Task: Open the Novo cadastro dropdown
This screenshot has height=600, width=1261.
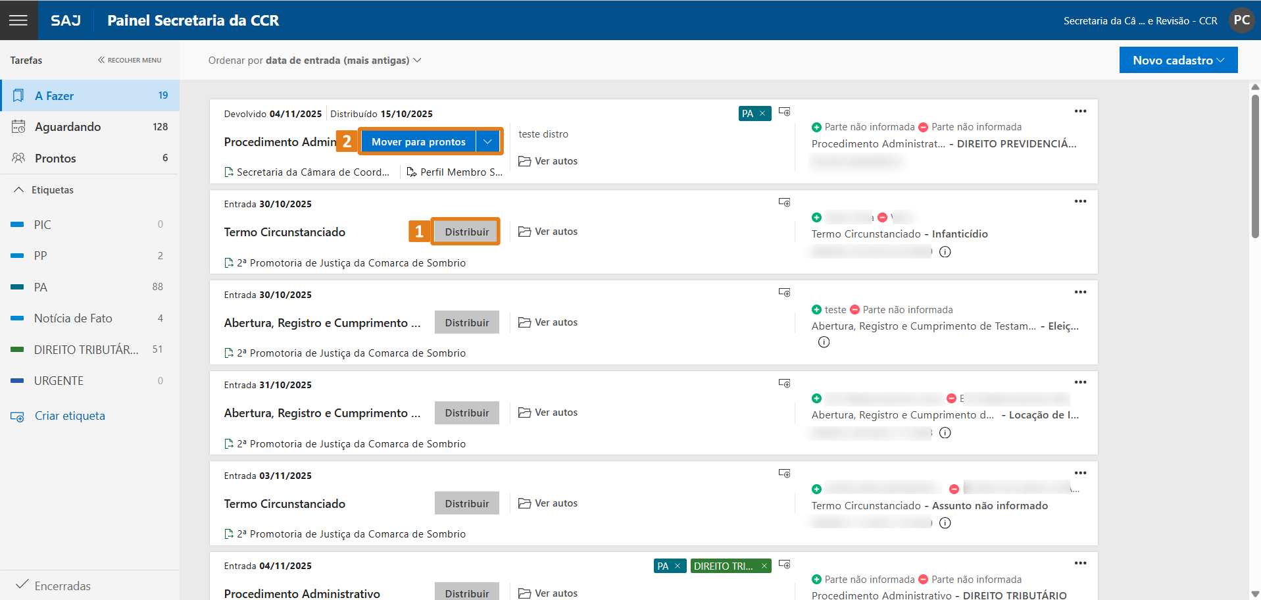Action: click(1178, 60)
